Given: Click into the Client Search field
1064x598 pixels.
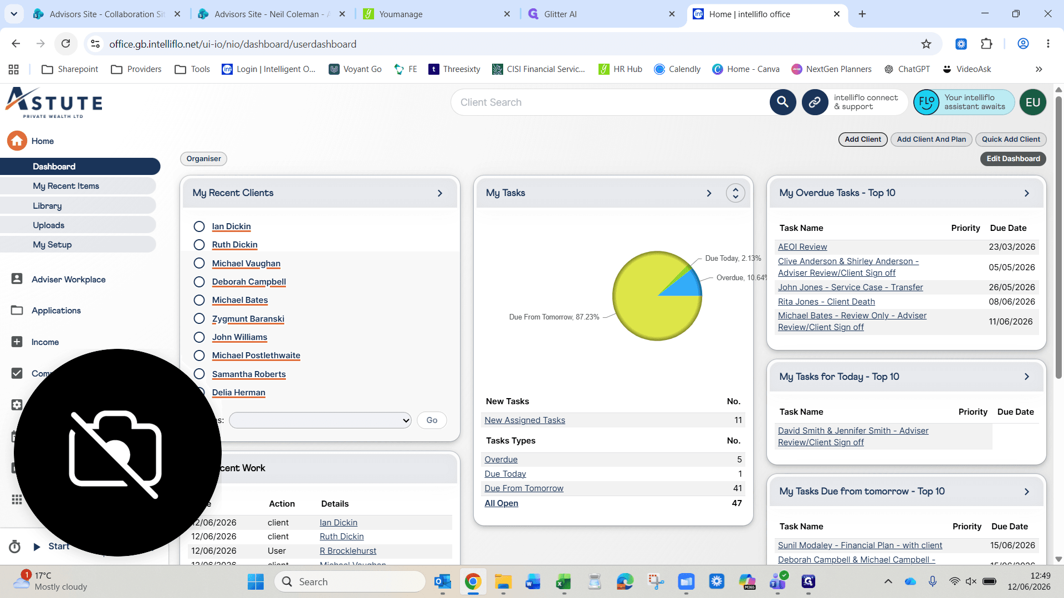Looking at the screenshot, I should tap(610, 102).
